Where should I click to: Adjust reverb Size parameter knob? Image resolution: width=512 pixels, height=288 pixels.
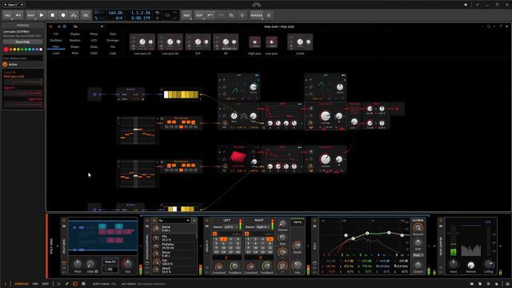coord(157,262)
